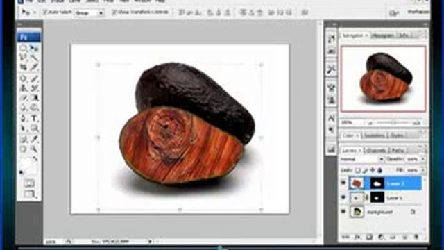The width and height of the screenshot is (444, 250).
Task: Toggle Lock all
Action: (x=379, y=170)
